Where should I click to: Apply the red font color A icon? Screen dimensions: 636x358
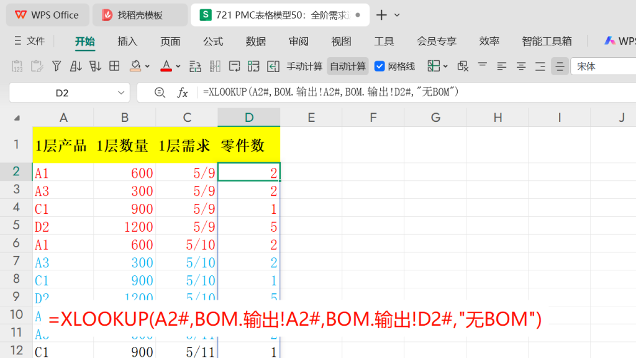(166, 66)
